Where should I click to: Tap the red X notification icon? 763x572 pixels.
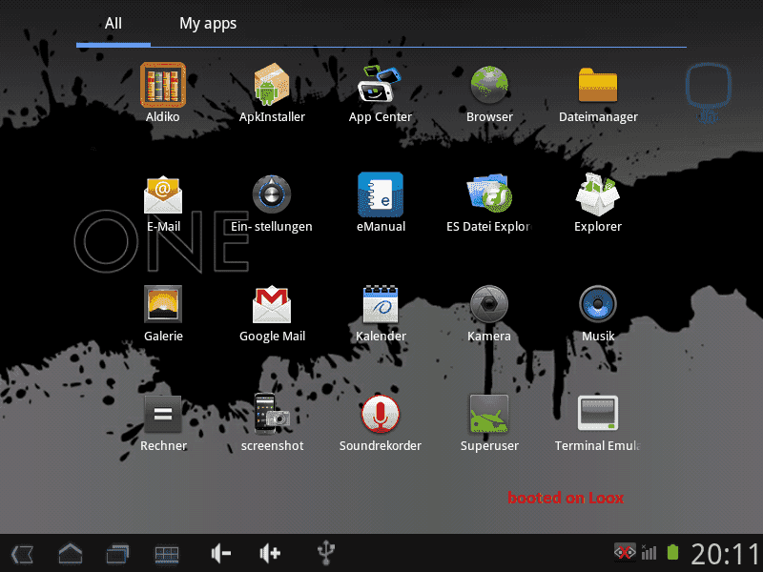tap(625, 552)
